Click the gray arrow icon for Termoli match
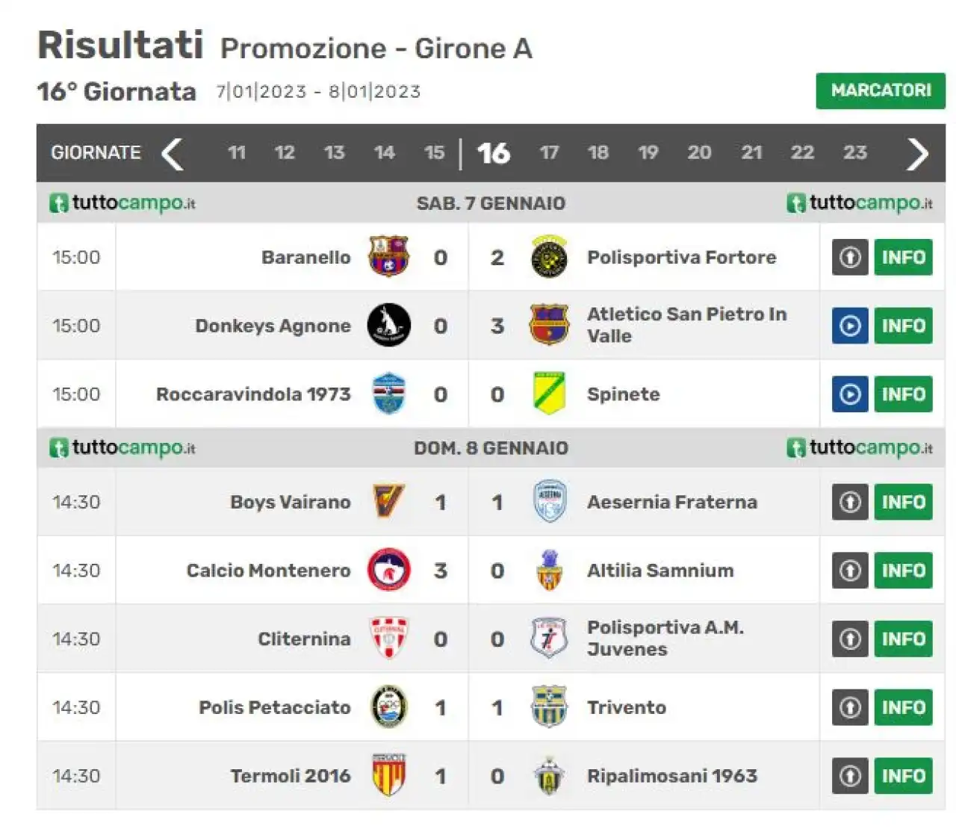 pos(850,776)
